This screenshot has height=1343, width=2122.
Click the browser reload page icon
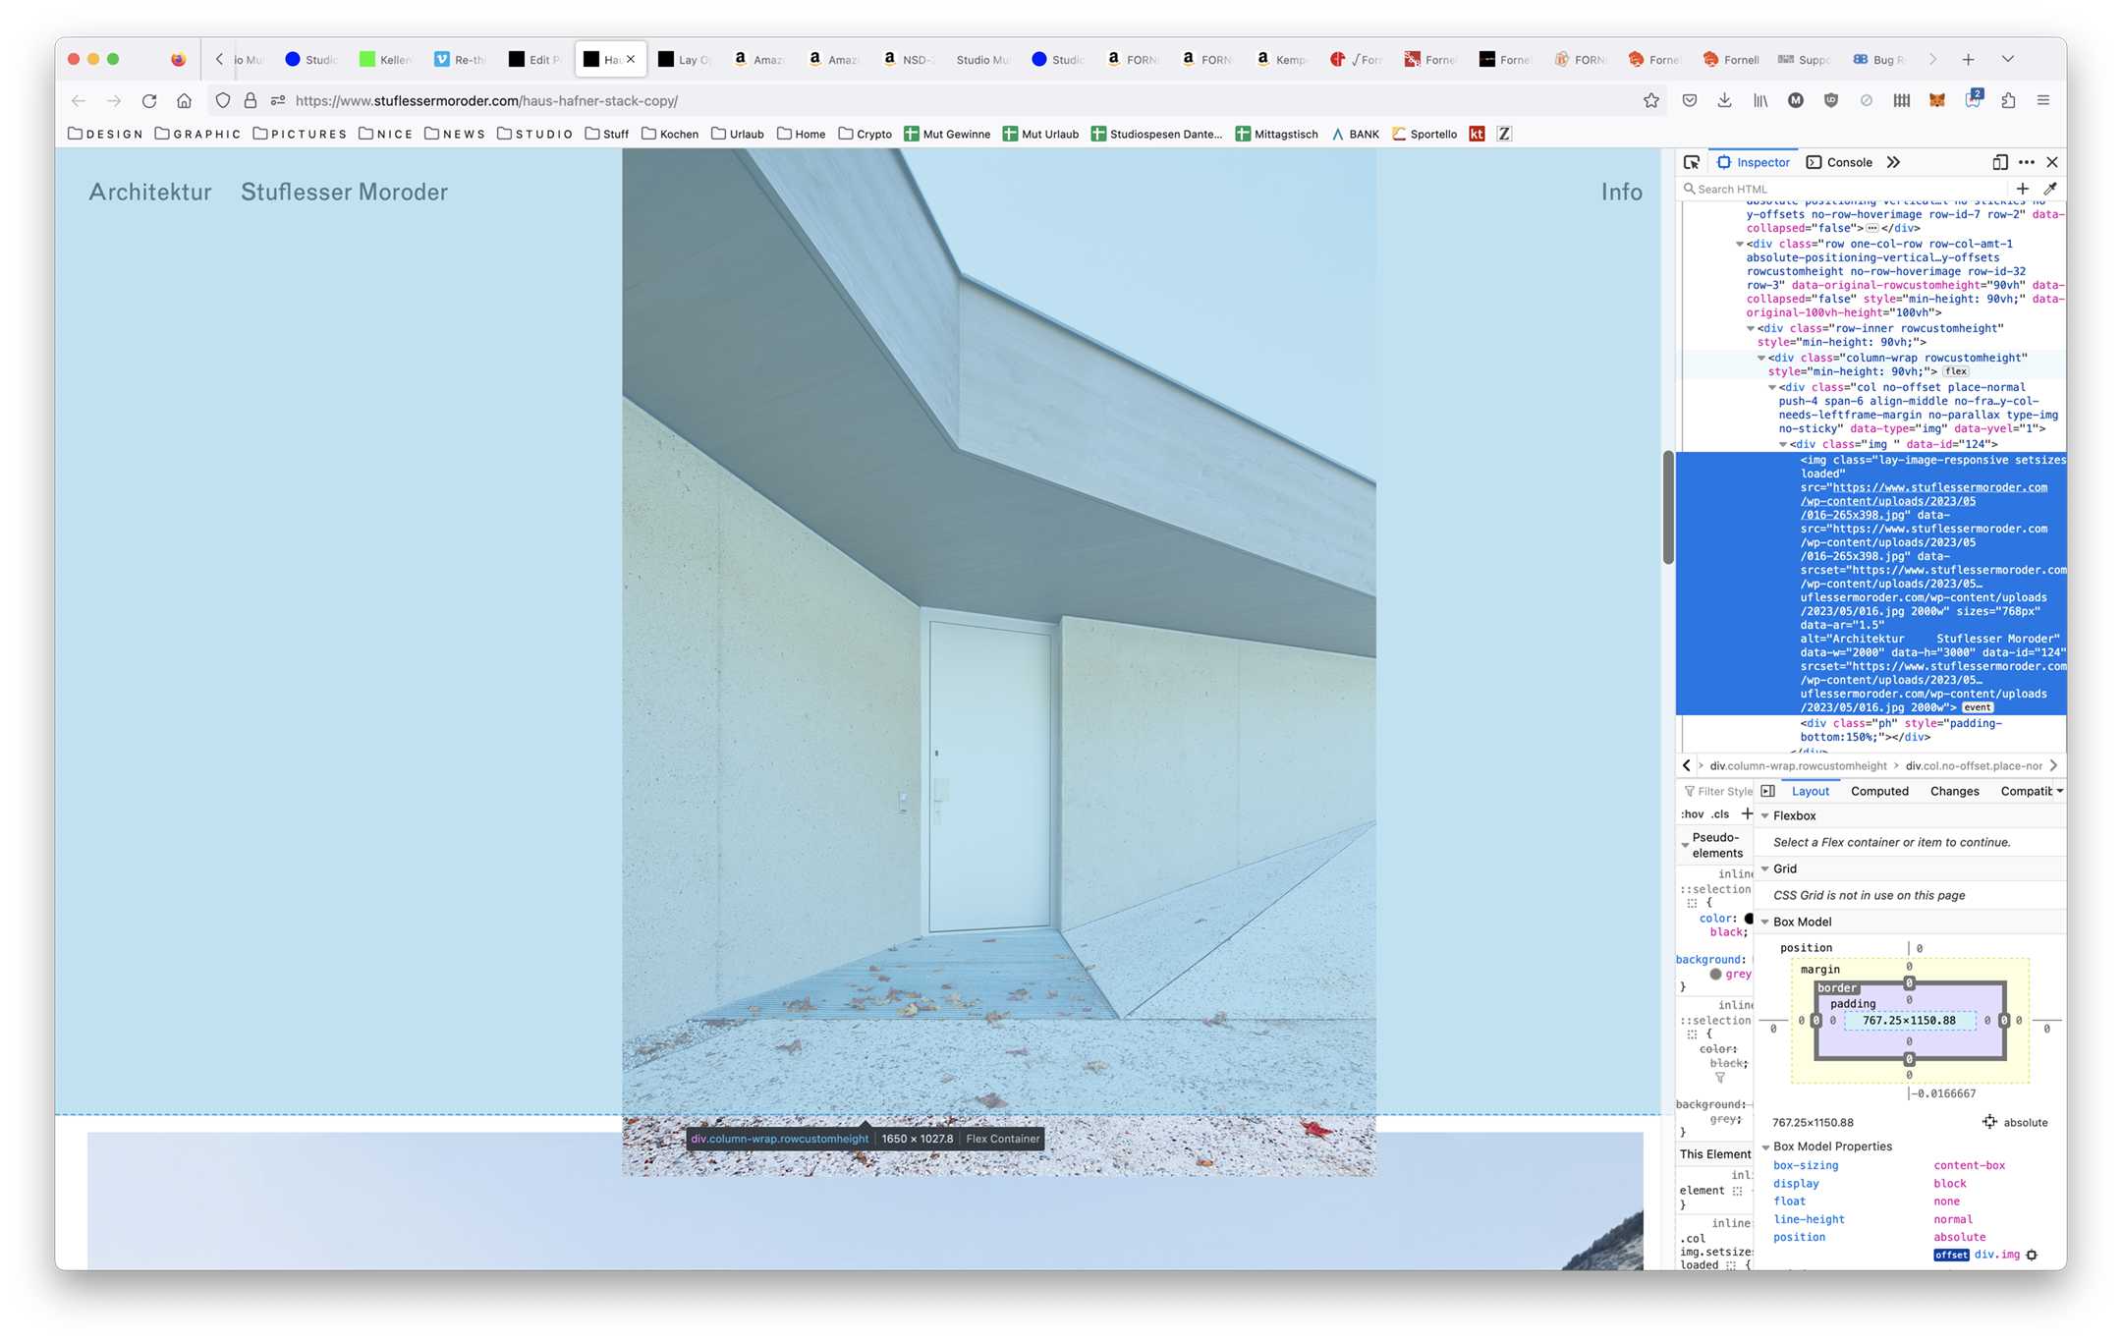(x=149, y=100)
